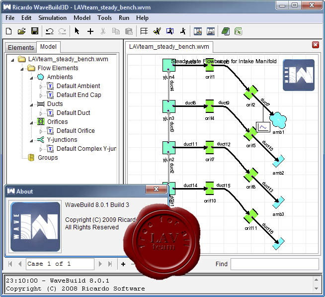Select the orif7 orifice element
This screenshot has width=325, height=297.
click(210, 148)
